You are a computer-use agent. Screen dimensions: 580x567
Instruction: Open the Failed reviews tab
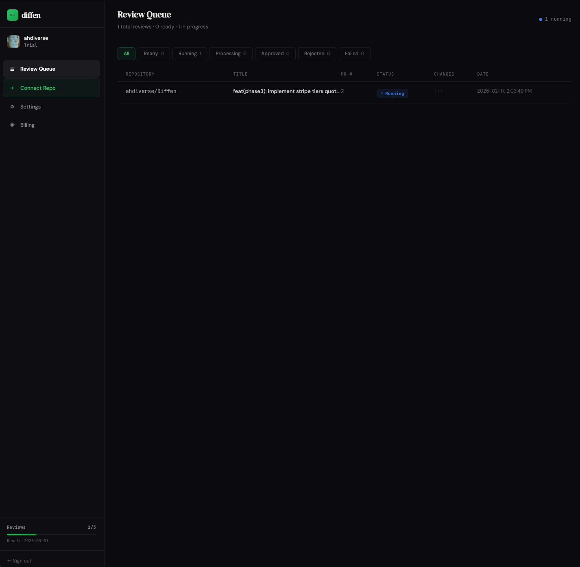click(x=354, y=53)
